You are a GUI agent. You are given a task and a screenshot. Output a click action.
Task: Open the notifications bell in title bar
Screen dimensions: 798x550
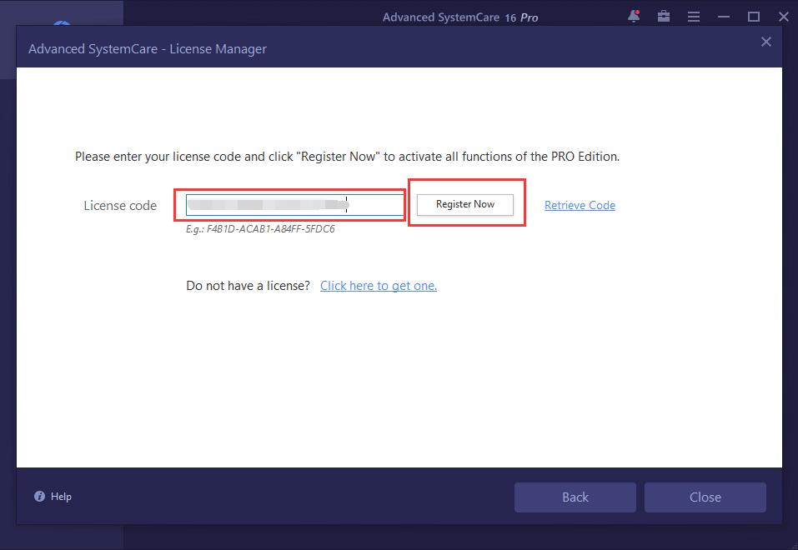(634, 17)
